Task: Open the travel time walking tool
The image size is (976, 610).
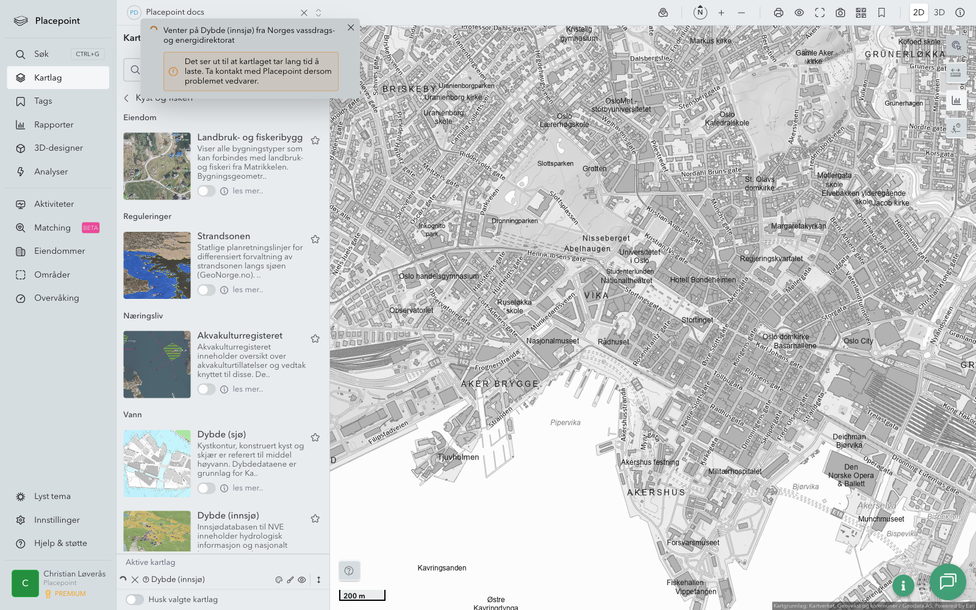Action: click(955, 128)
